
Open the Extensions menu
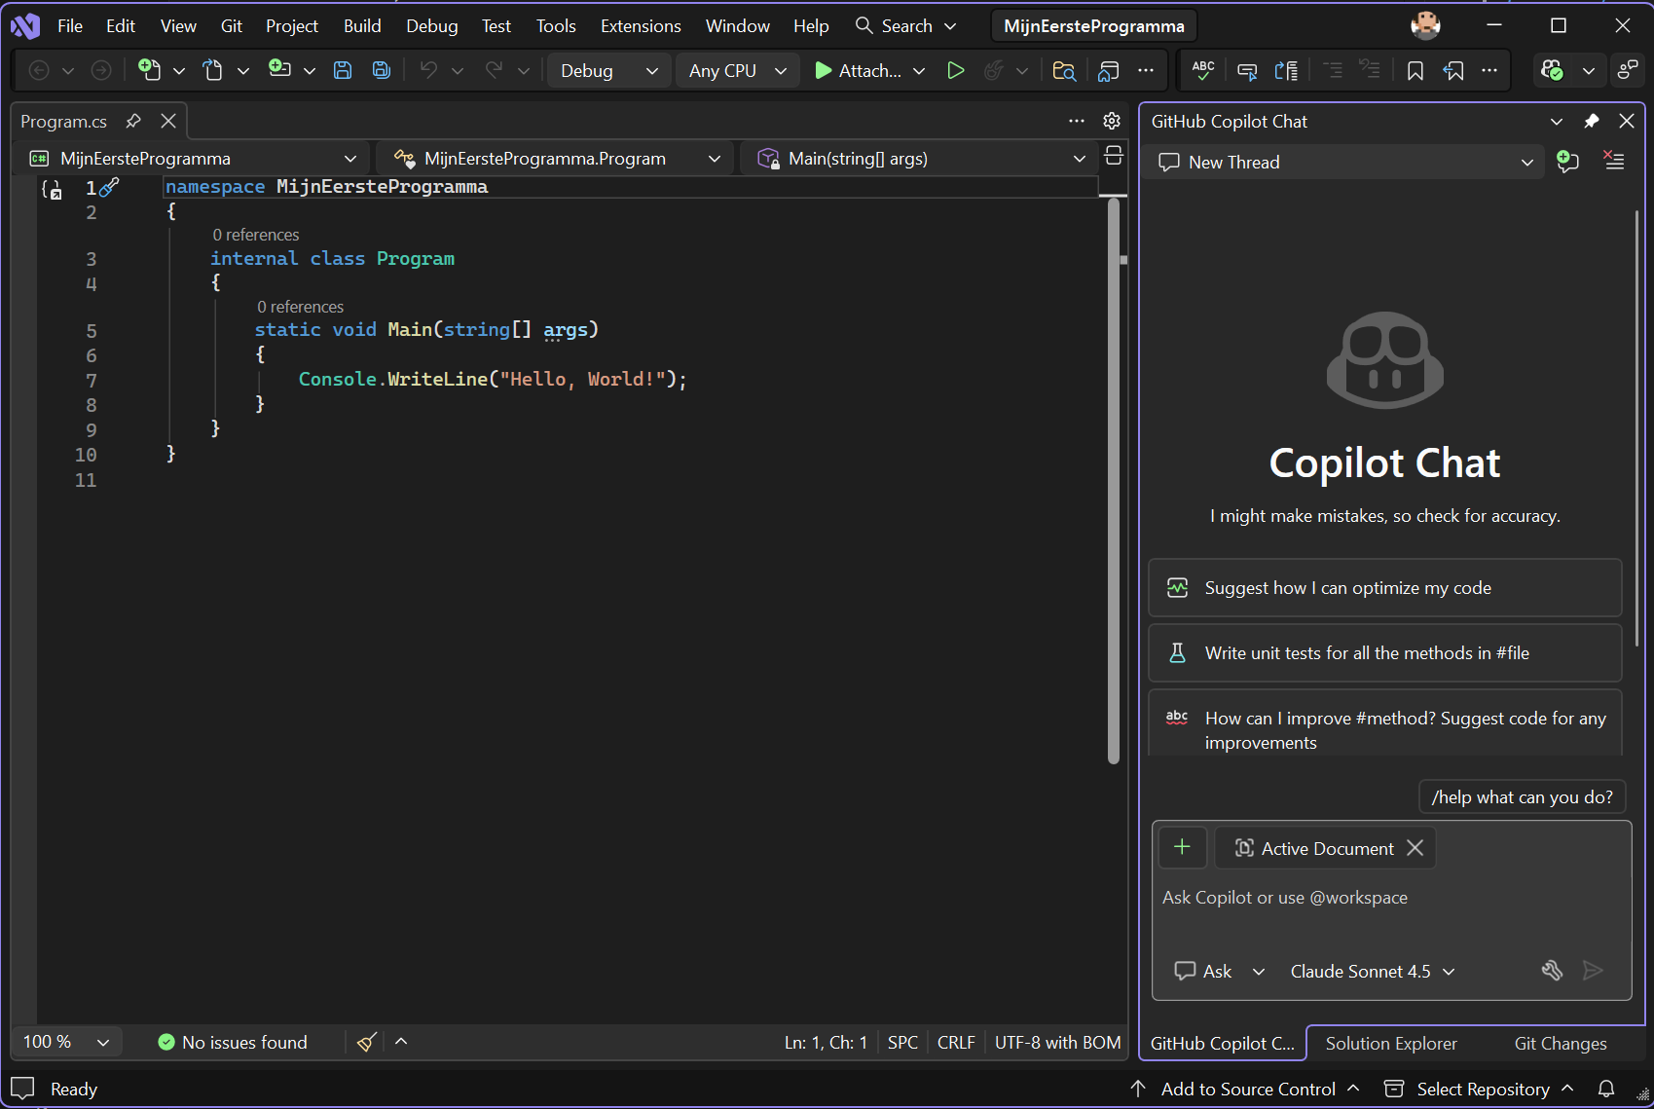pyautogui.click(x=641, y=26)
